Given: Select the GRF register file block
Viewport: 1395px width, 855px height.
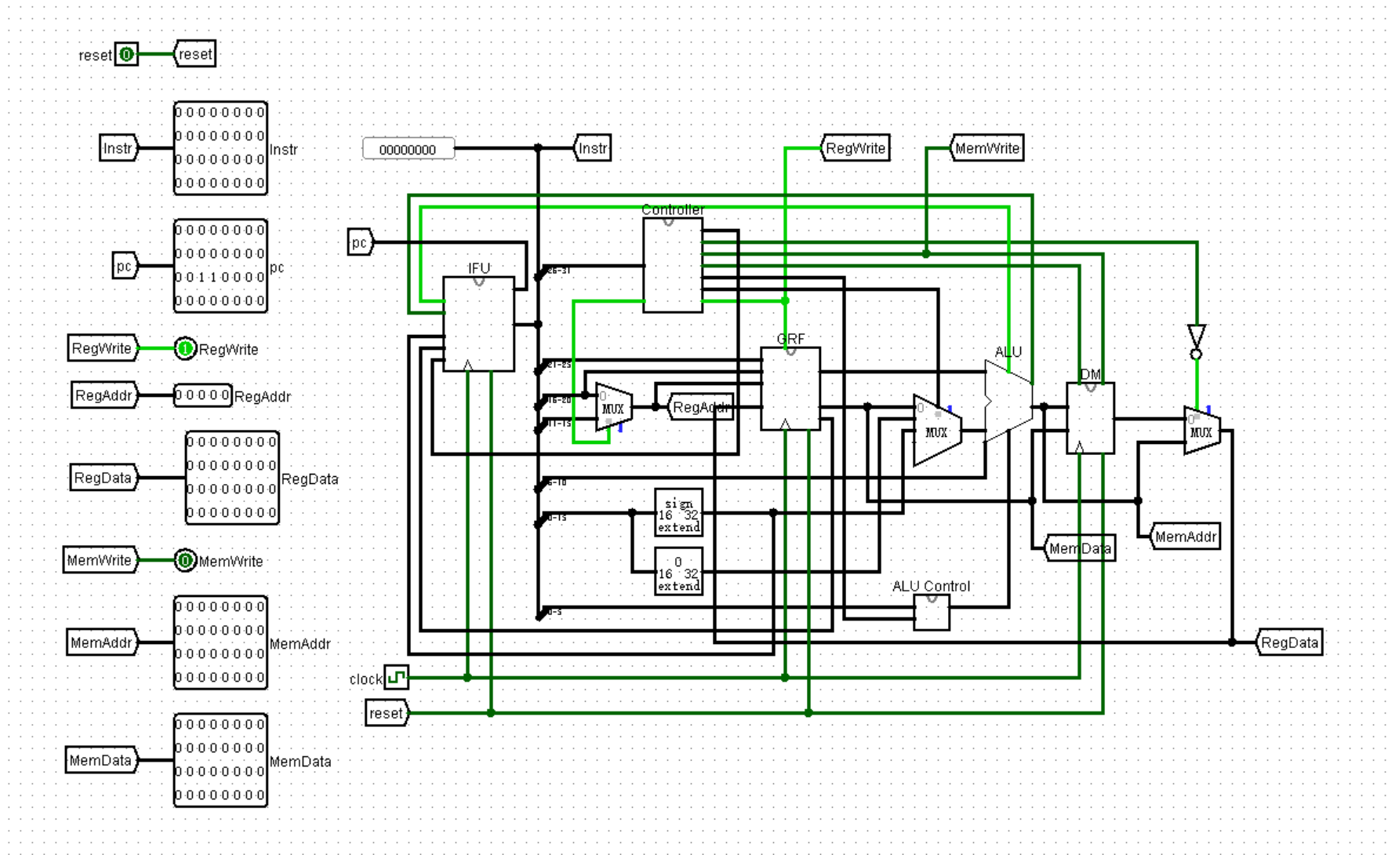Looking at the screenshot, I should point(790,388).
